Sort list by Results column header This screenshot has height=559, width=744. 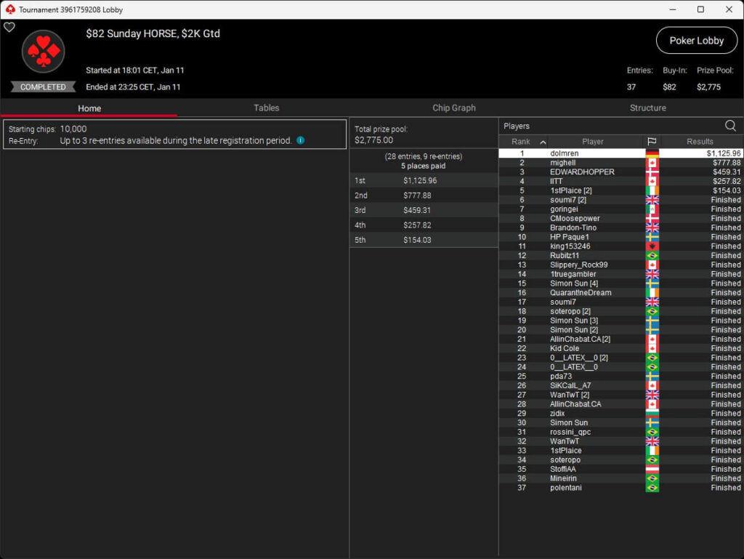[700, 142]
